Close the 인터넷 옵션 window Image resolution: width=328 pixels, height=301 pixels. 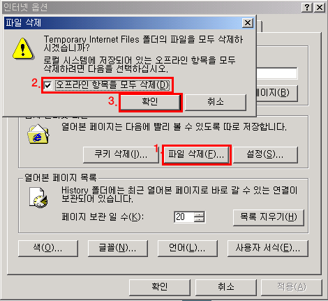(320, 8)
